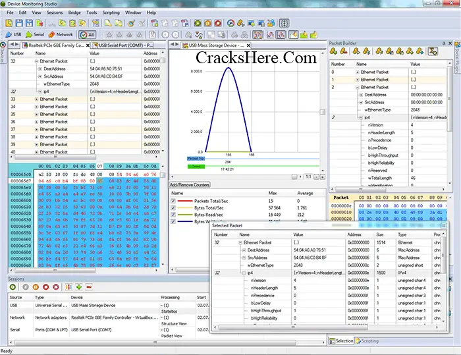Click the green Time bar under the graph
Screen dimensions: 461x355
click(x=196, y=167)
